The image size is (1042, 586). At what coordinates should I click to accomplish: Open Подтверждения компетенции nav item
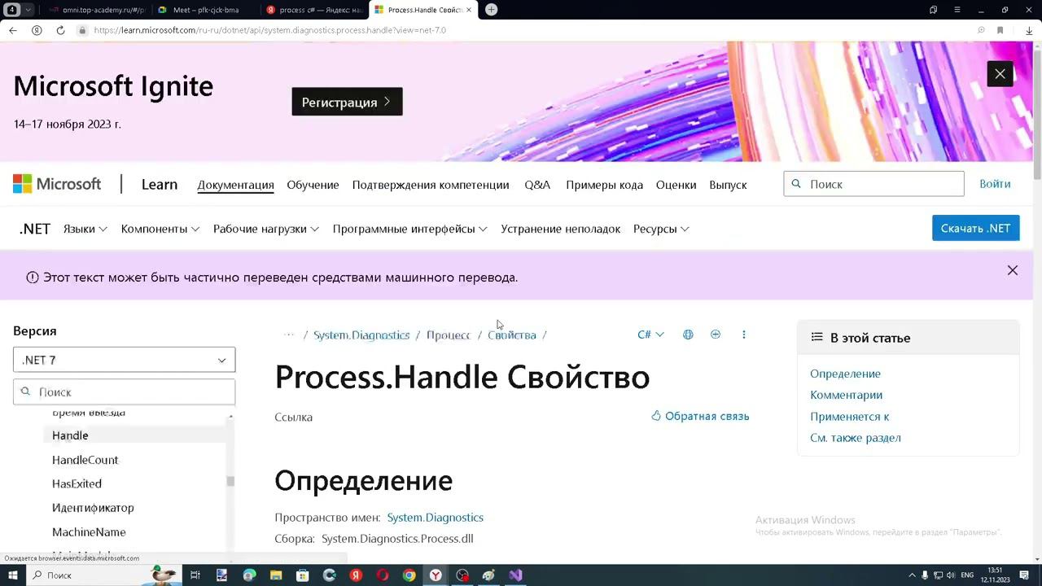(x=431, y=185)
